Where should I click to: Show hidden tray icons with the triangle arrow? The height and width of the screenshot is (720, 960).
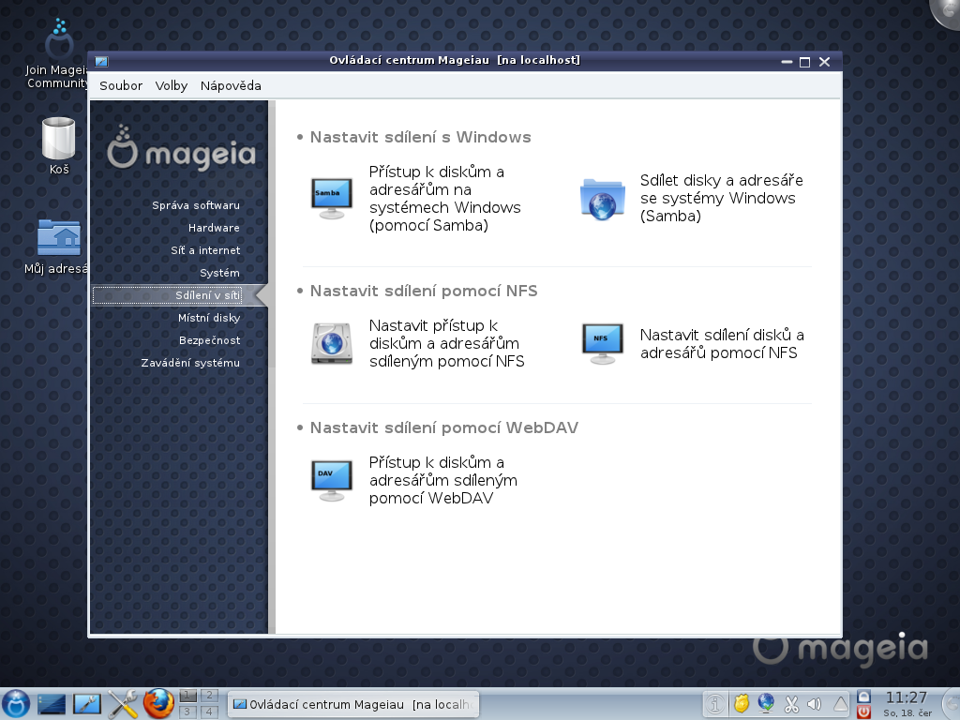[840, 705]
